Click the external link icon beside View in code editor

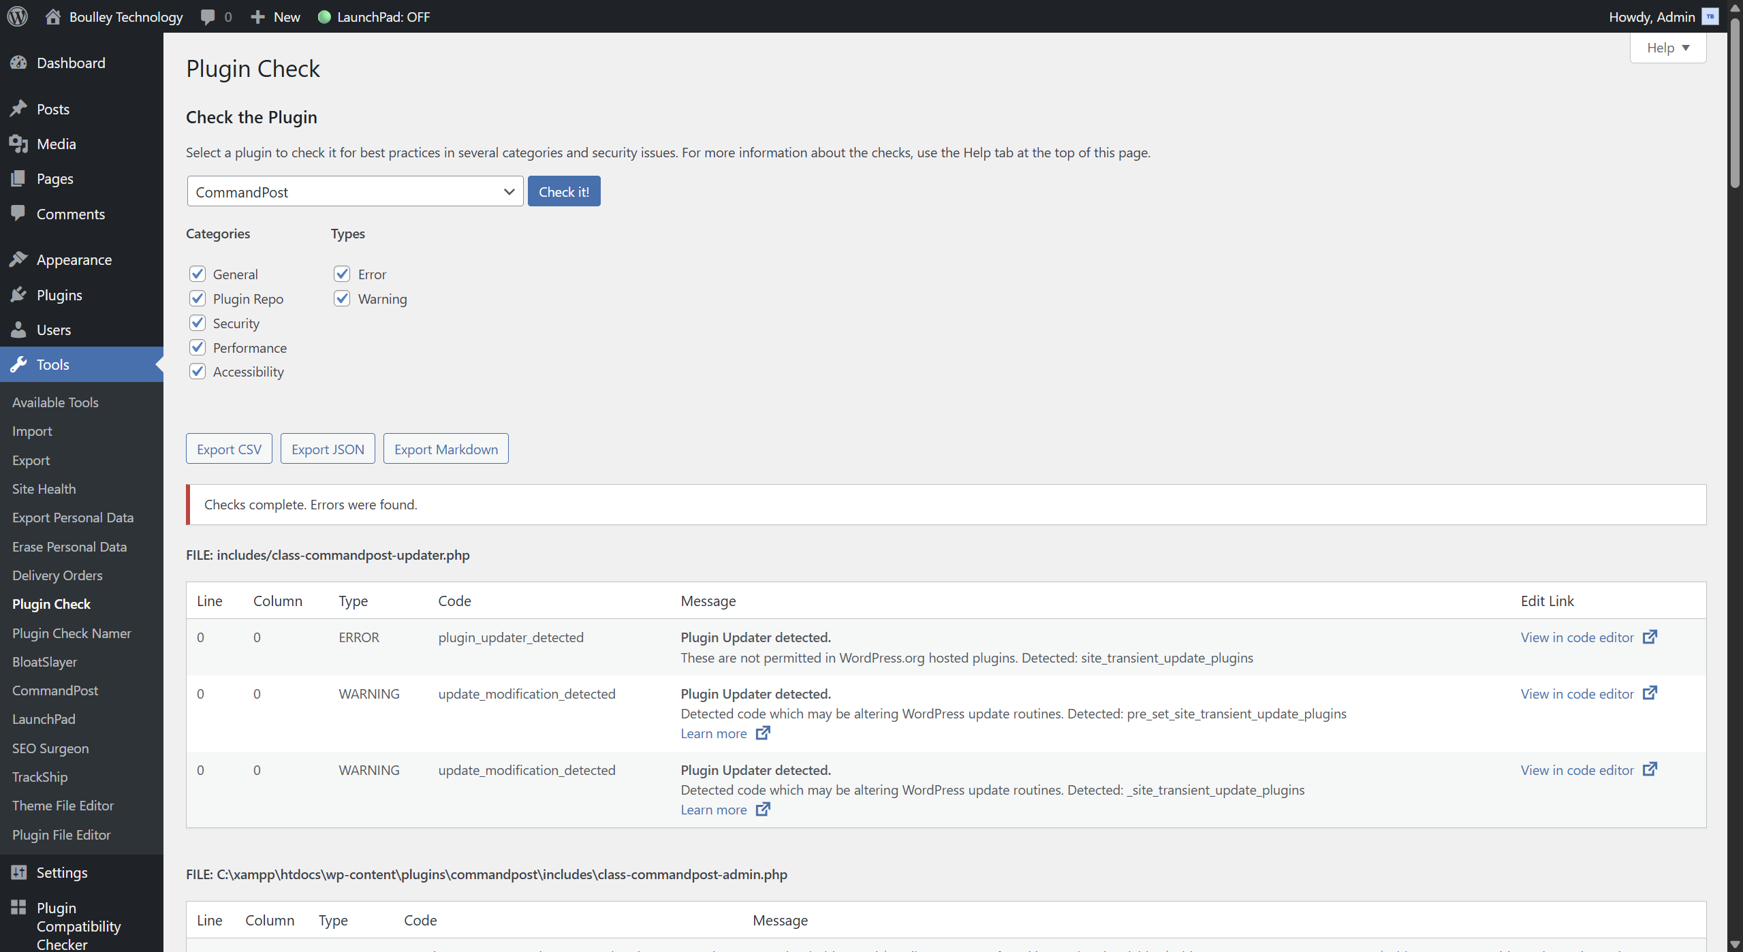1649,637
